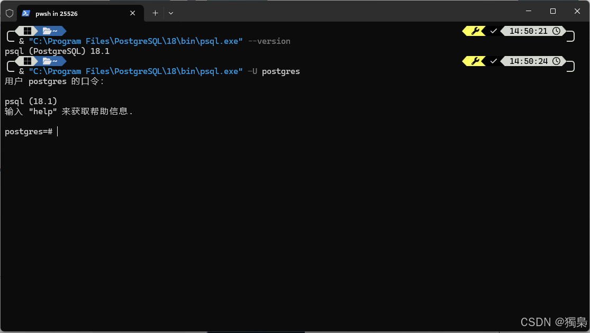Click the taskbar at the screen bottom
Viewport: 590px width, 333px height.
pos(295,331)
